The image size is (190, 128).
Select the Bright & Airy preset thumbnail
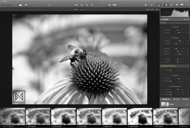click(115, 117)
